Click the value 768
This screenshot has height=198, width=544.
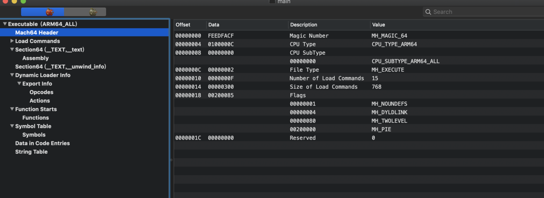point(376,87)
